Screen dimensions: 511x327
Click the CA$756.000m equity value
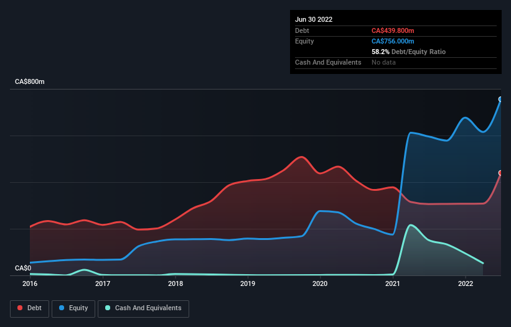[x=393, y=41]
